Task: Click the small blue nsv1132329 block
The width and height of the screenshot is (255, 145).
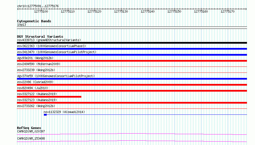Action: point(45,115)
